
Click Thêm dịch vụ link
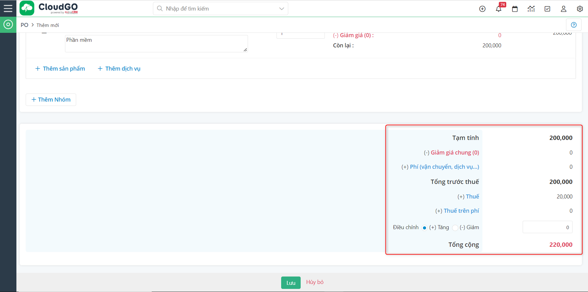[x=119, y=69]
